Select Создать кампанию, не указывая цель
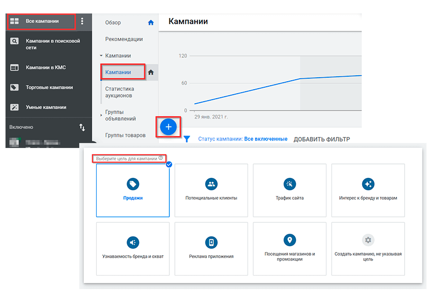432x299 pixels. pos(368,249)
